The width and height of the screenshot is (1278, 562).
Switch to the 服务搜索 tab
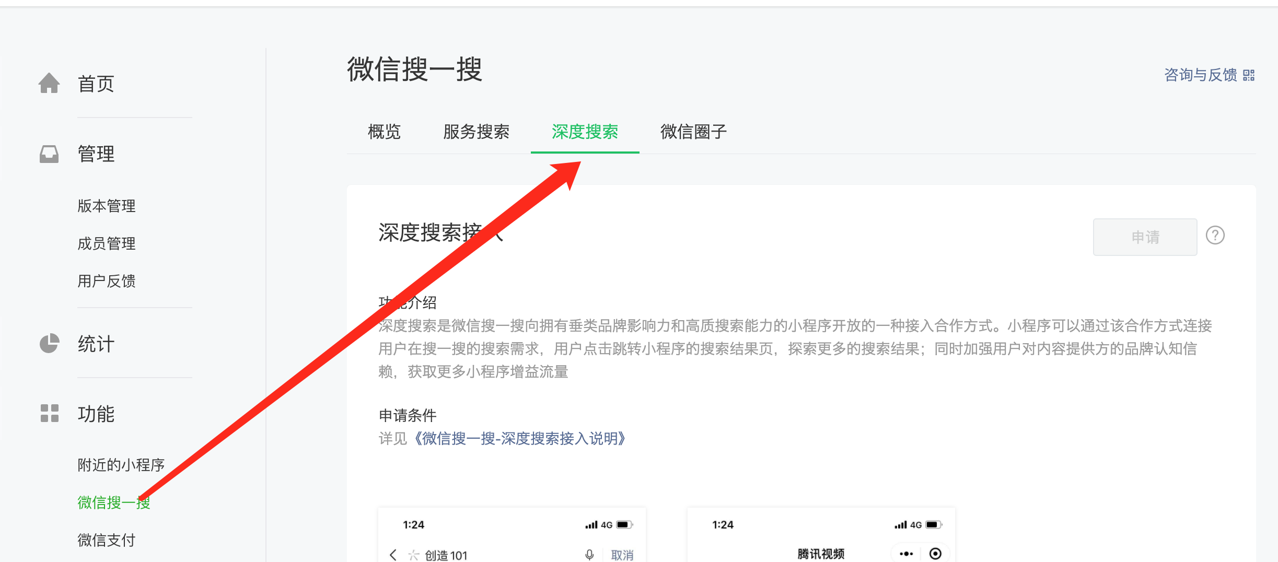[476, 132]
